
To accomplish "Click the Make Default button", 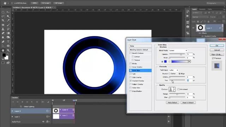I will coord(173,103).
